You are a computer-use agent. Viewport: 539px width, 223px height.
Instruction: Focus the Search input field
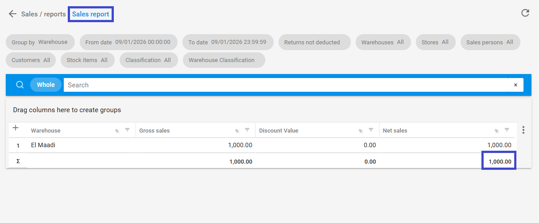tap(286, 85)
